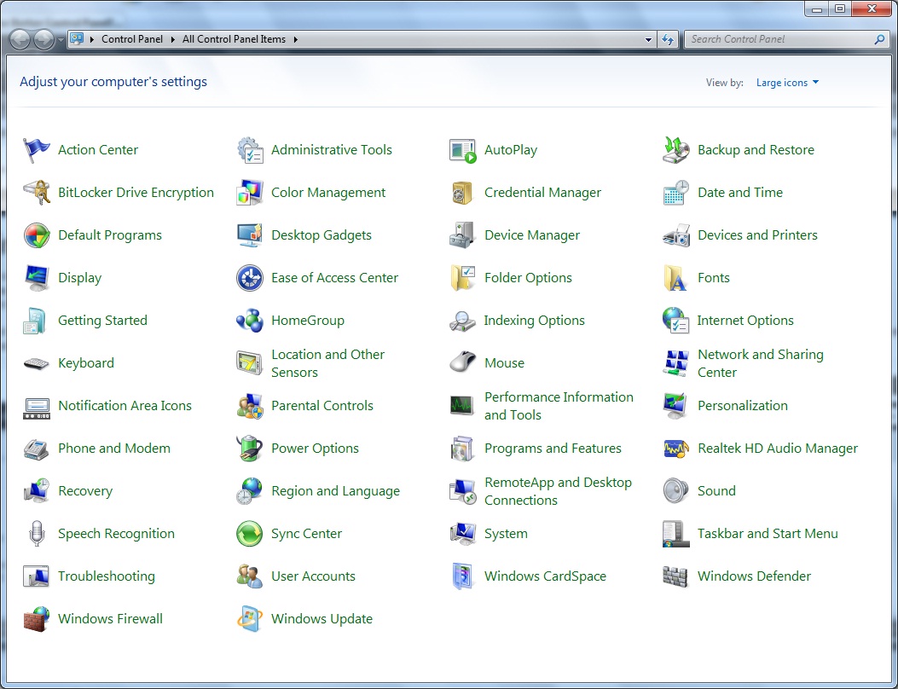Open the Windows Update icon

(x=249, y=619)
